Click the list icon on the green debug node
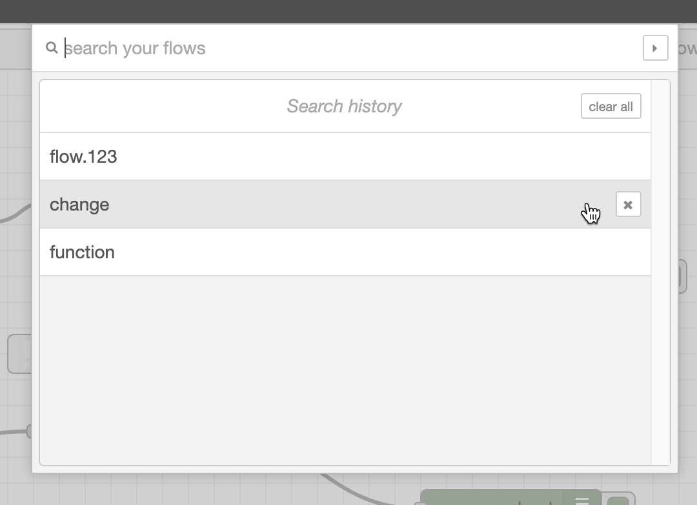 tap(582, 499)
